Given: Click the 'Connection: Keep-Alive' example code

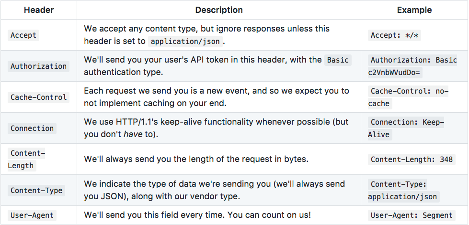Looking at the screenshot, I should point(406,129).
